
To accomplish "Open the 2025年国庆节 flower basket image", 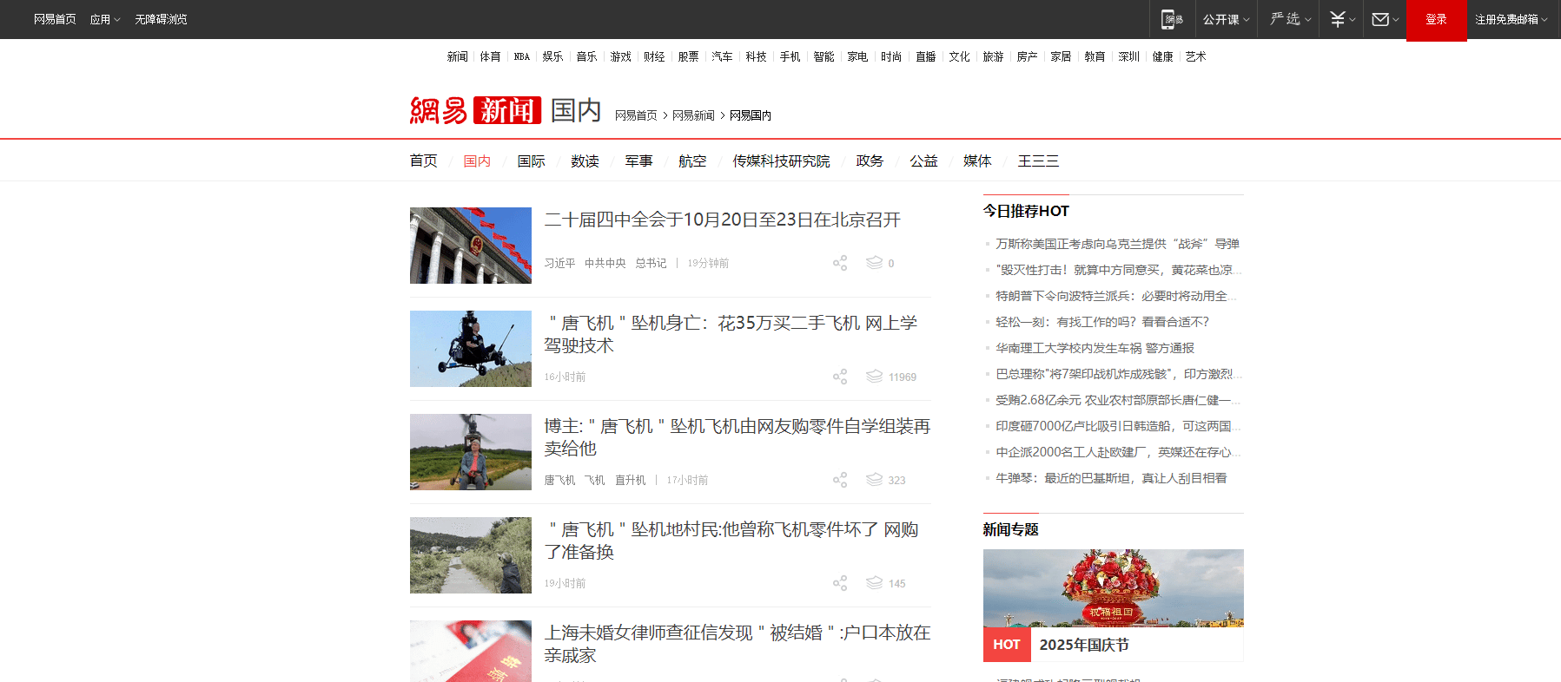I will point(1113,588).
